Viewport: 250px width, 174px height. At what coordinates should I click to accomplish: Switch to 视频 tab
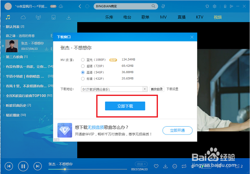point(217,17)
